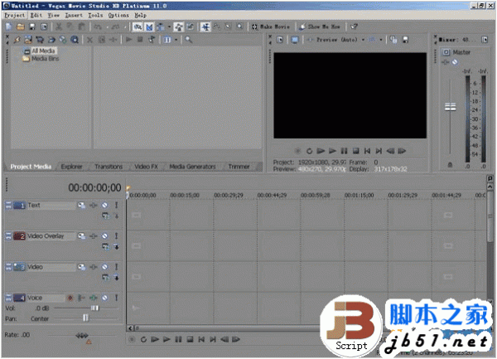Click the Auto Preview icon in Project Media

(152, 40)
